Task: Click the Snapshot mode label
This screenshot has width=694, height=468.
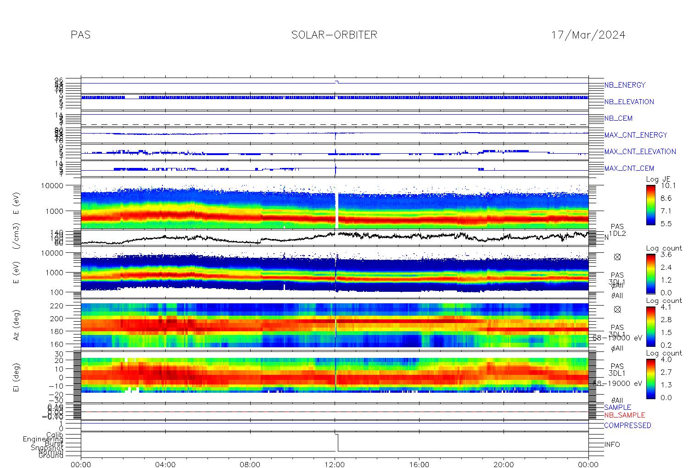Action: click(x=47, y=448)
